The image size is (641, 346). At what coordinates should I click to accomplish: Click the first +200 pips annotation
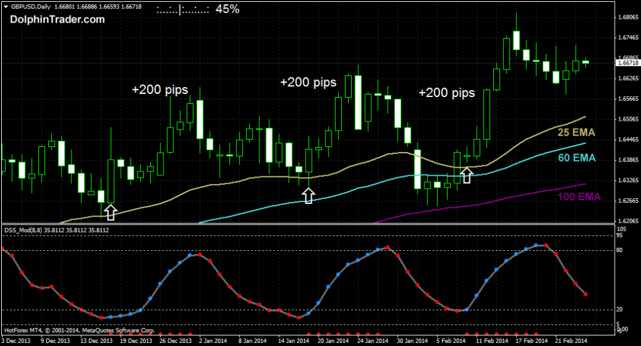point(160,89)
